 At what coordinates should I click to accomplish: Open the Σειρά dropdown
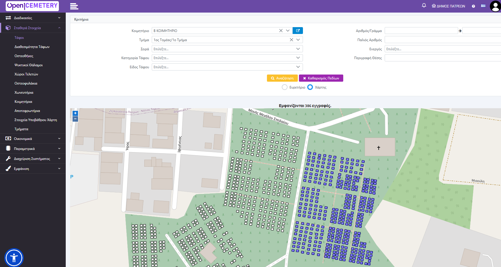pos(227,49)
